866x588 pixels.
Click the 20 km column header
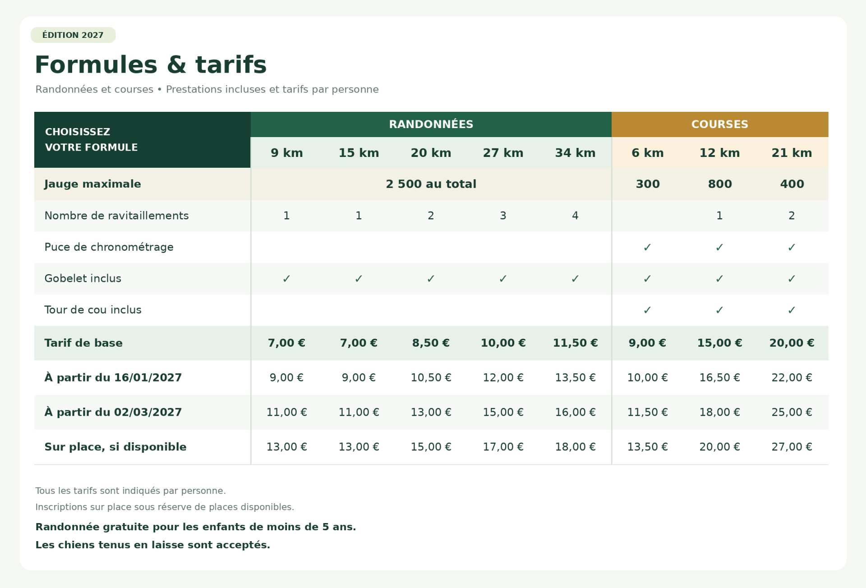pos(431,153)
